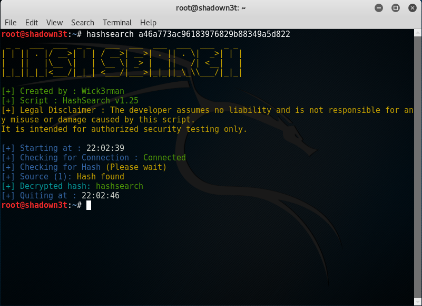This screenshot has width=422, height=306.
Task: Click 'Quiting at' label
Action: pyautogui.click(x=44, y=195)
